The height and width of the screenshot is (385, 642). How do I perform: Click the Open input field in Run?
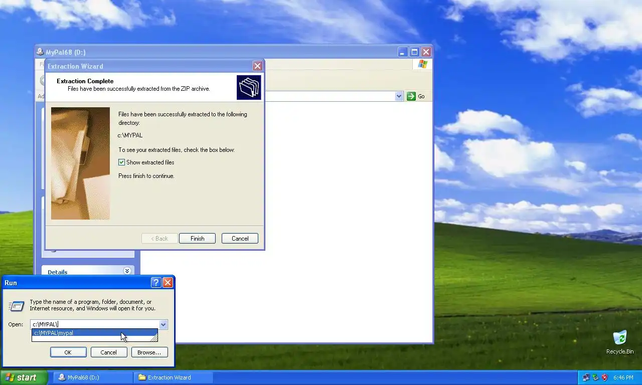click(x=95, y=324)
